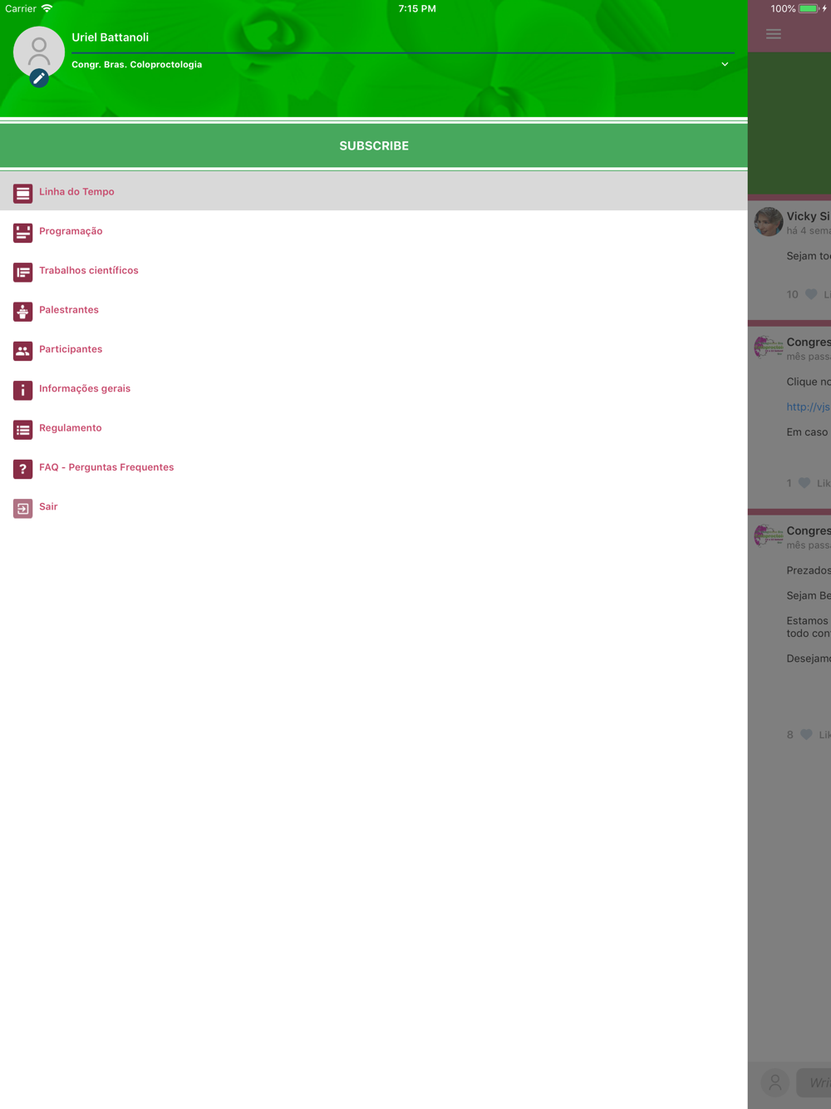The height and width of the screenshot is (1109, 831).
Task: Open Regulamento menu item
Action: 374,428
